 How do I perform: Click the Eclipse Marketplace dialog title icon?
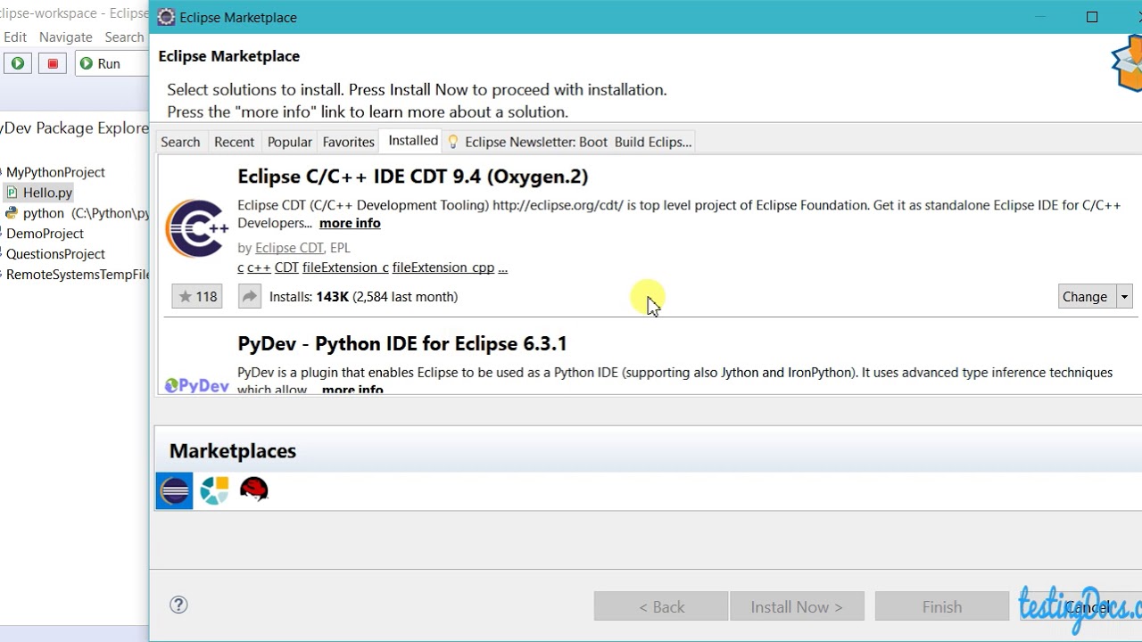[166, 17]
